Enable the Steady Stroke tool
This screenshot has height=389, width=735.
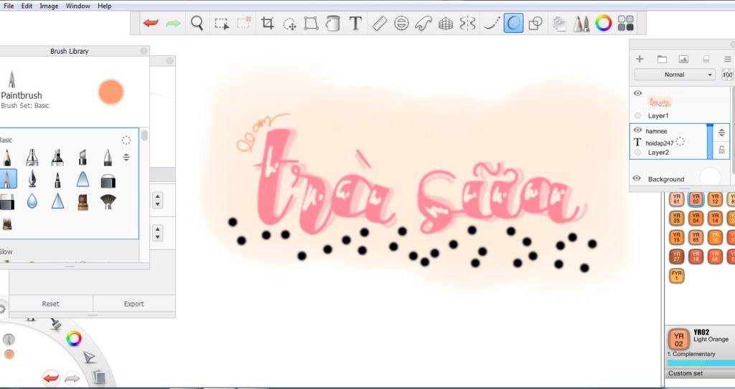(491, 24)
